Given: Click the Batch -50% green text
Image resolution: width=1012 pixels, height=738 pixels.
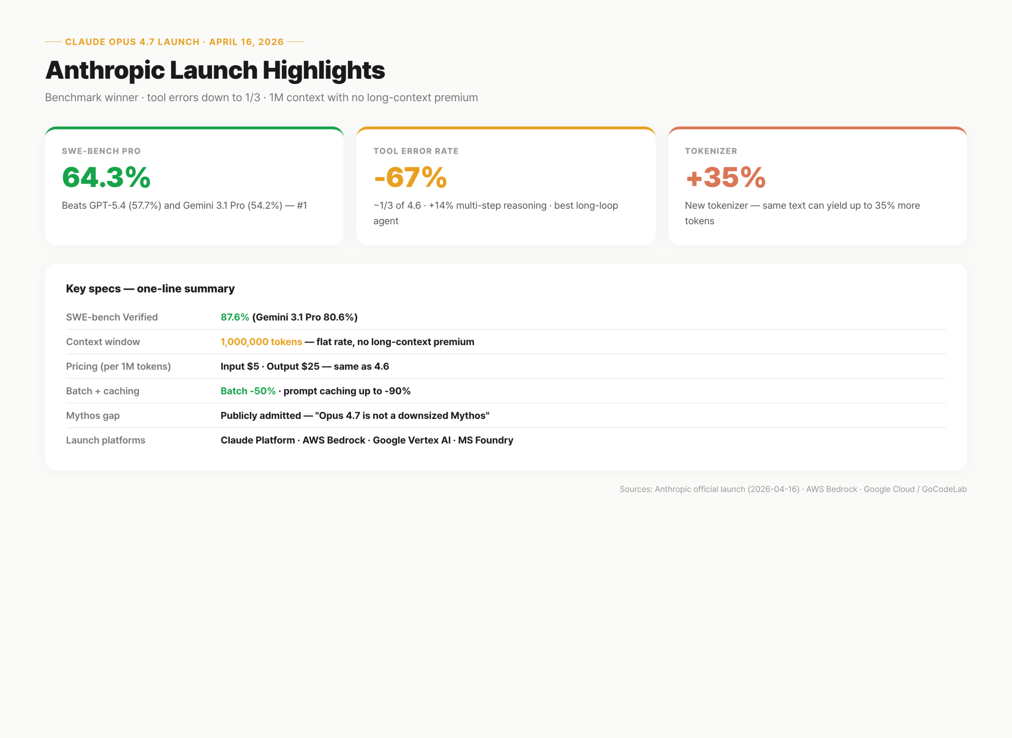Looking at the screenshot, I should (x=248, y=391).
